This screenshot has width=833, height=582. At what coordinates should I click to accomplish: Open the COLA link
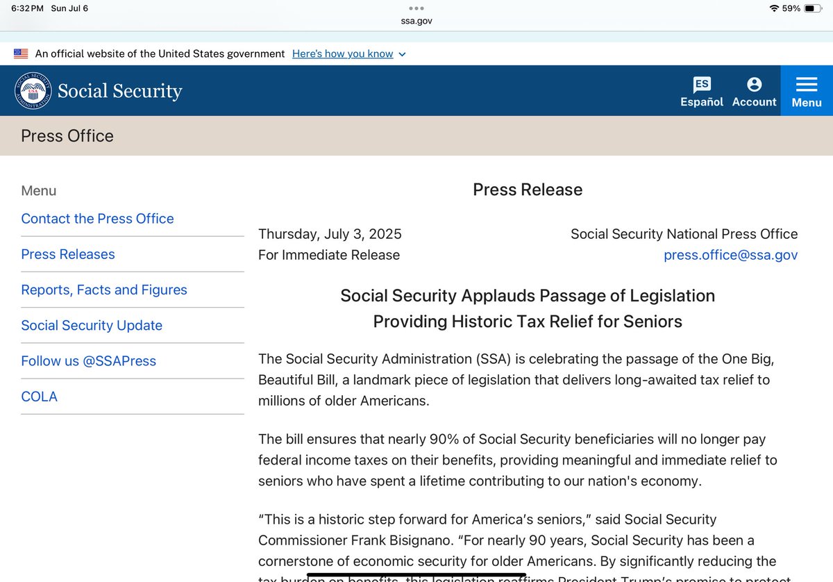click(40, 397)
